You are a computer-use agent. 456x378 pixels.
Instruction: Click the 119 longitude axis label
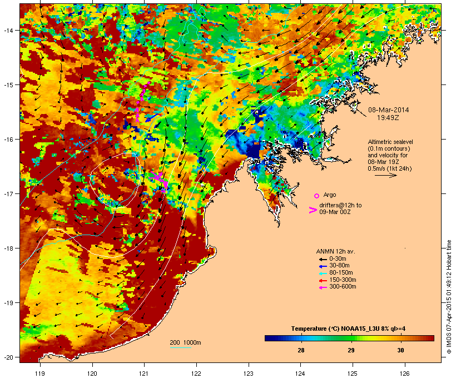(40, 374)
